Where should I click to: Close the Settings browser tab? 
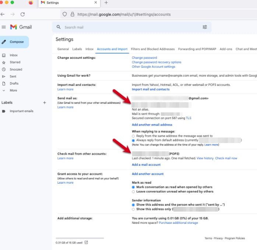[x=96, y=3]
